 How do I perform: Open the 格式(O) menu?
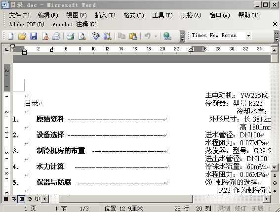pos(134,15)
